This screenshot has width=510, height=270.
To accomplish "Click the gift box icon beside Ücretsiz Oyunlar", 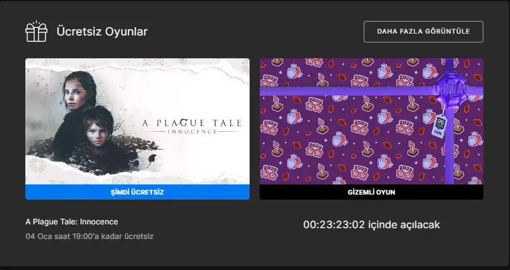I will pyautogui.click(x=37, y=32).
